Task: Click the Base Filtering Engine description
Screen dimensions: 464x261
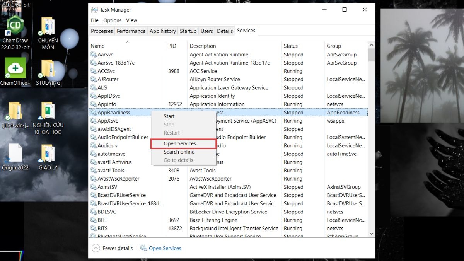Action: pyautogui.click(x=213, y=220)
